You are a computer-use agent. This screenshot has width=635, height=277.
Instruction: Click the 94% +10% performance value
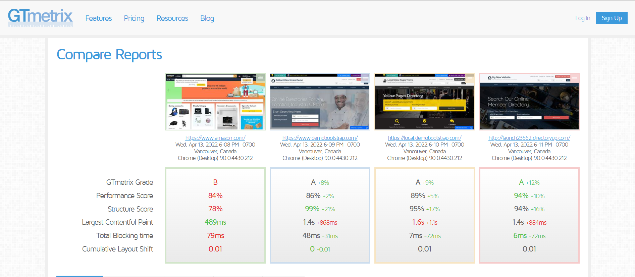(529, 196)
